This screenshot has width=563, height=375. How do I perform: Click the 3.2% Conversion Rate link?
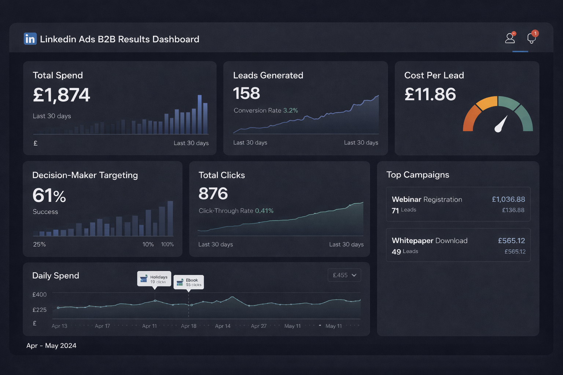[290, 110]
